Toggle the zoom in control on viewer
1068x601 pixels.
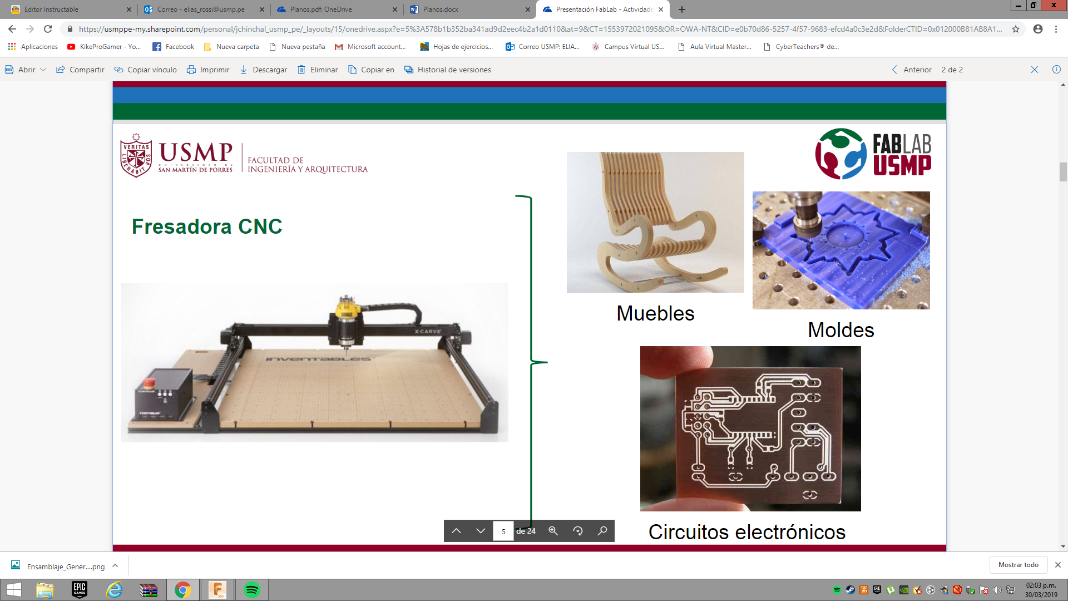(x=554, y=530)
